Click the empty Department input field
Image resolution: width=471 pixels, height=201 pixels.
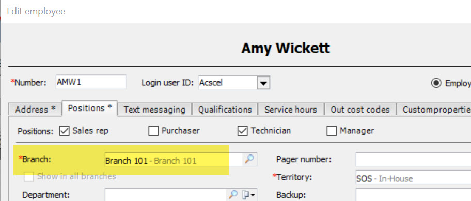point(166,195)
